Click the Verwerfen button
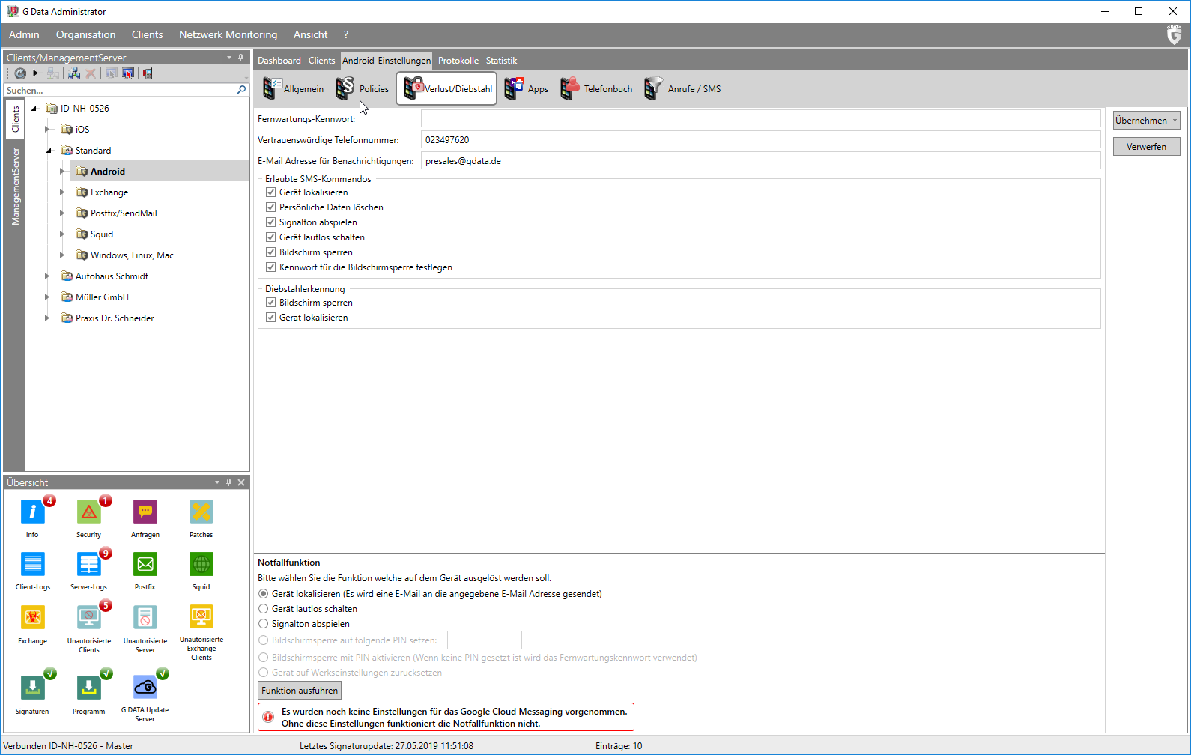Viewport: 1191px width, 755px height. click(x=1146, y=146)
